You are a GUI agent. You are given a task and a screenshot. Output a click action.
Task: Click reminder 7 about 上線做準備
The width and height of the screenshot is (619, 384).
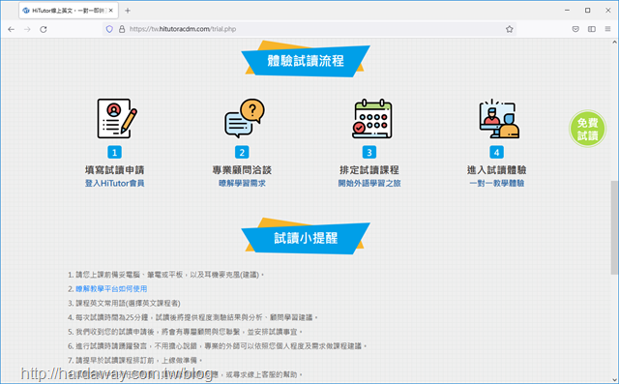click(x=135, y=361)
